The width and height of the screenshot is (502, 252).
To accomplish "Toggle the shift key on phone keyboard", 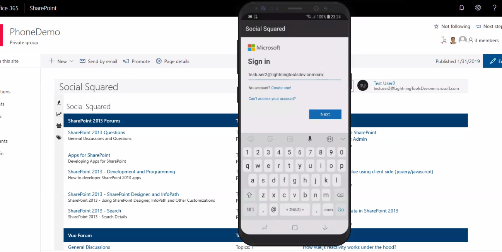I will tap(249, 195).
